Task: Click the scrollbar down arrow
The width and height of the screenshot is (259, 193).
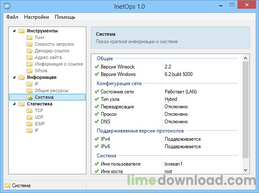Action: [246, 170]
